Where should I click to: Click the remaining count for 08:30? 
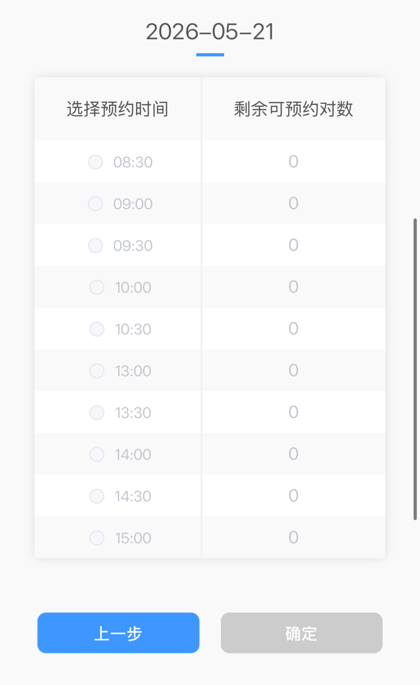click(293, 162)
